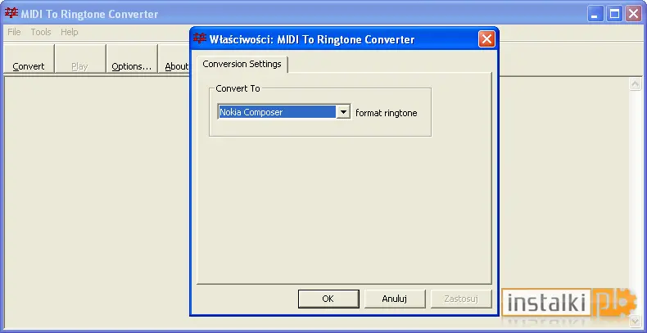This screenshot has height=333, width=647.
Task: Open the Convert To dropdown arrow
Action: [343, 112]
